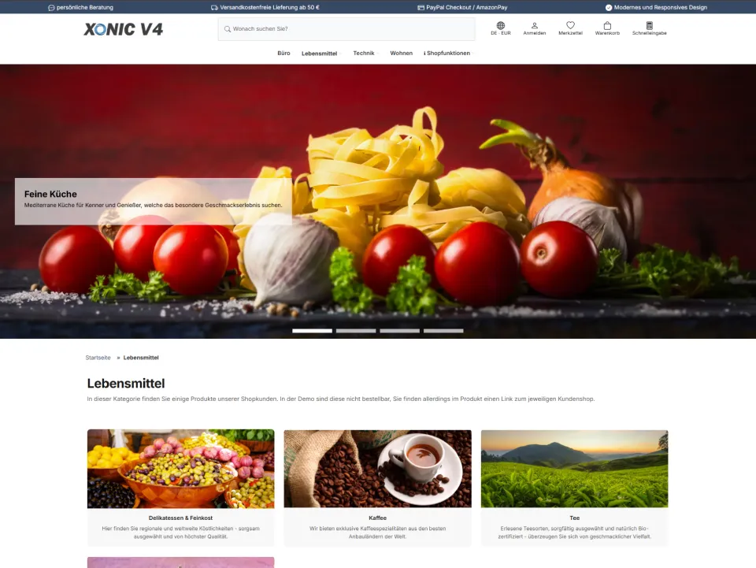
Task: Click the chat bubble icon beside persönliche Beratung
Action: coord(52,8)
